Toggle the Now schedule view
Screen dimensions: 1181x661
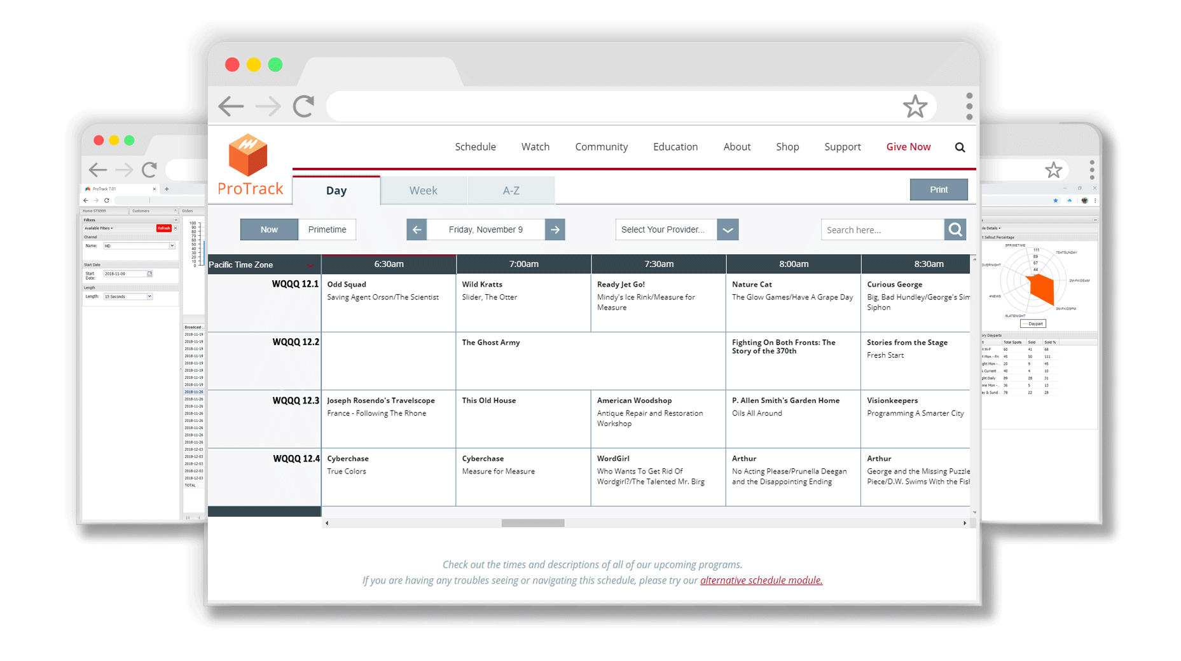269,229
